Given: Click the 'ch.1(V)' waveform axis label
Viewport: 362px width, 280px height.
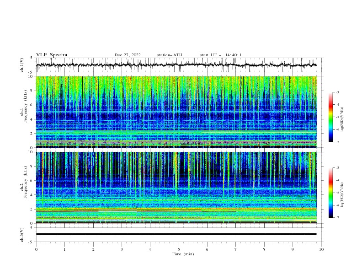Looking at the screenshot, I should (x=22, y=65).
